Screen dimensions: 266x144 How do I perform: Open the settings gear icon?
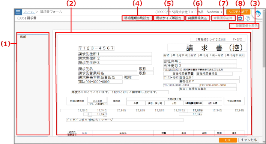click(x=240, y=18)
